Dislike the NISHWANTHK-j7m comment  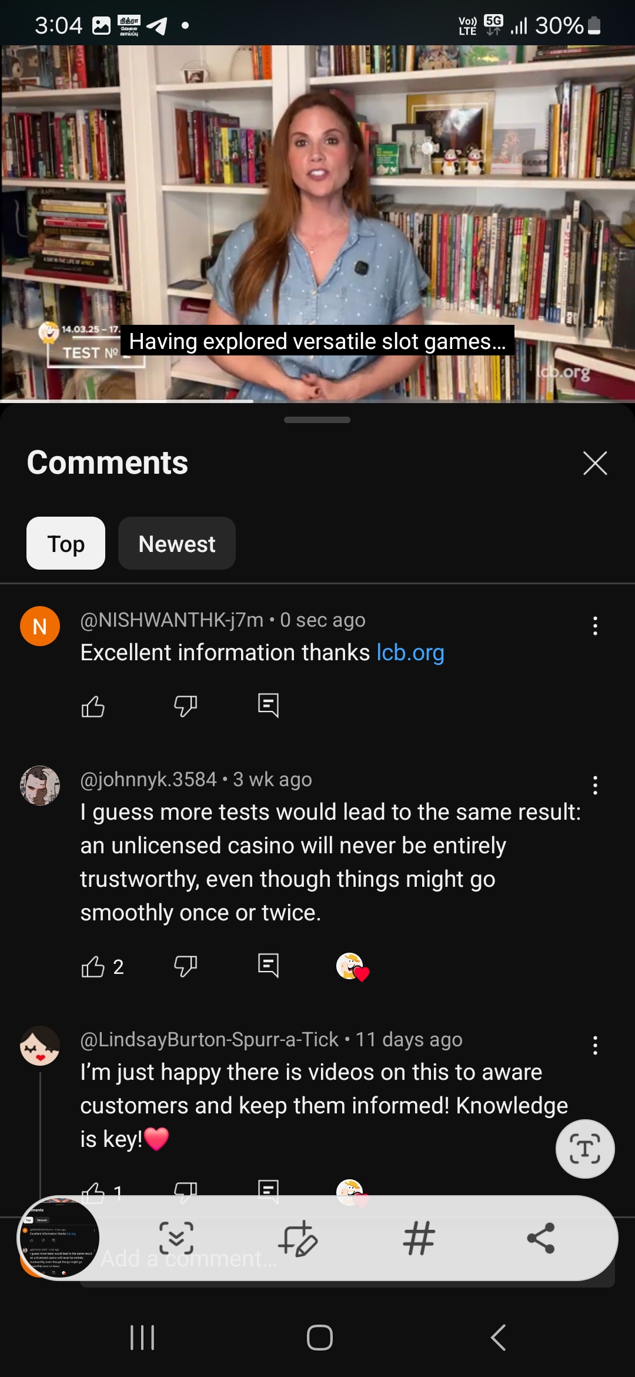185,706
